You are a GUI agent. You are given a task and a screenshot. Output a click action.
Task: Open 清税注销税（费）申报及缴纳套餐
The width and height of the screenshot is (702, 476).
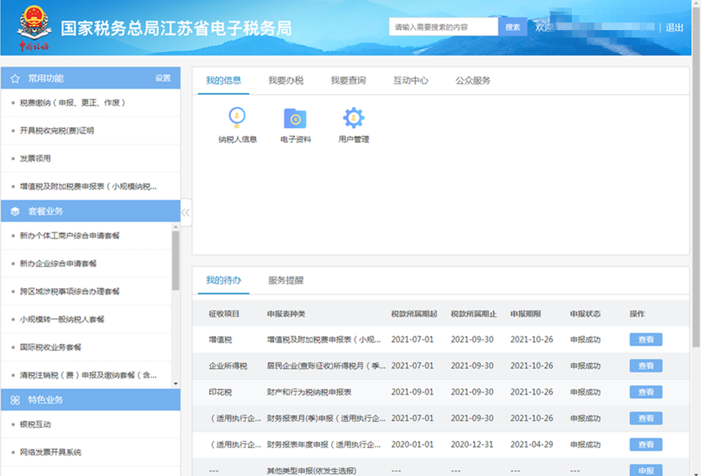point(88,375)
